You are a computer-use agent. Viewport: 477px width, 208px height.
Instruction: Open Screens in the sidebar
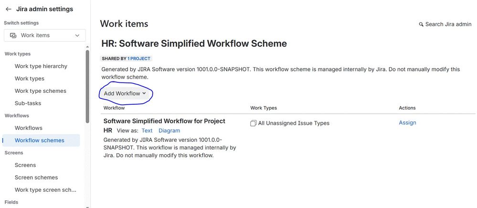coord(25,165)
